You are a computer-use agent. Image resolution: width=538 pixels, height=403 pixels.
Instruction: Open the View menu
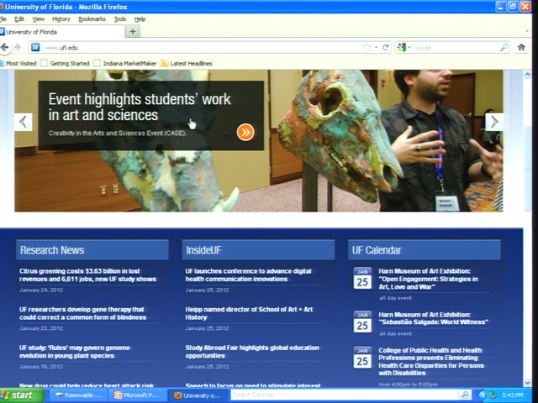coord(38,19)
